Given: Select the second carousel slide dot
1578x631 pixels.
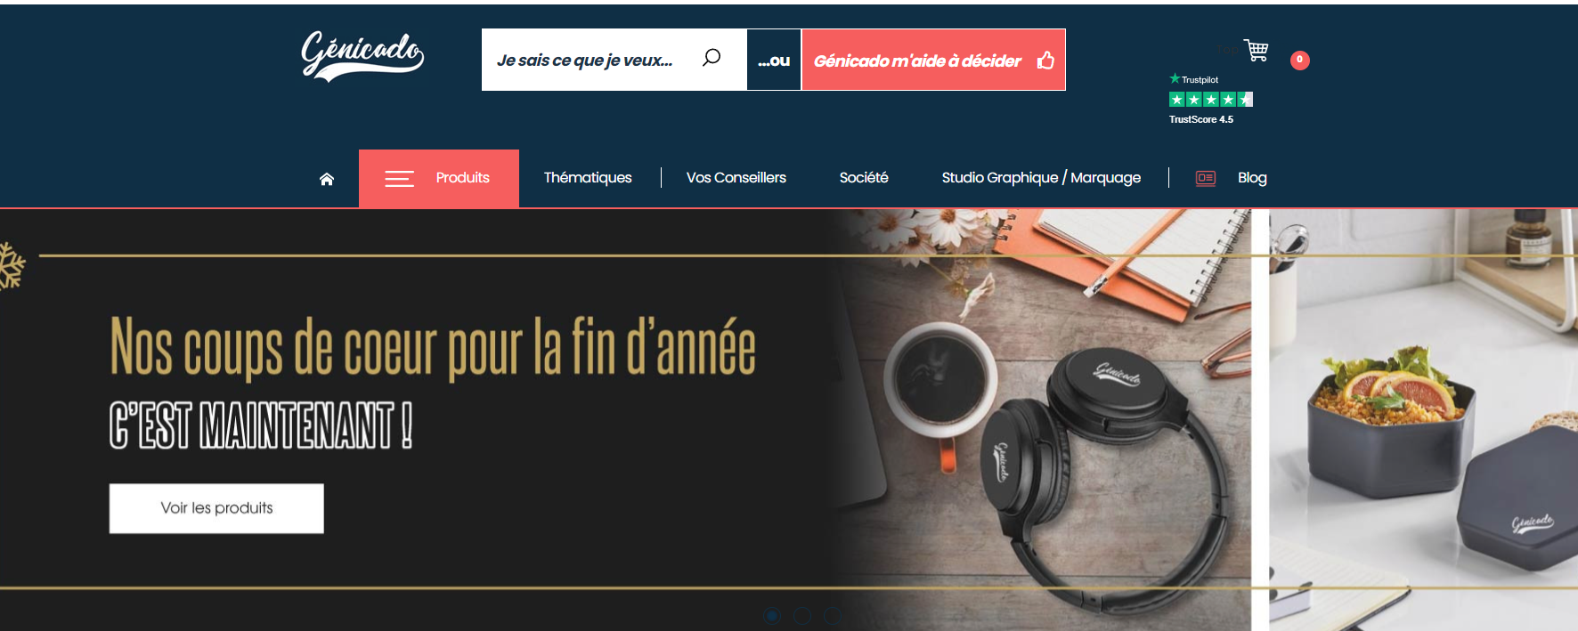Looking at the screenshot, I should pyautogui.click(x=802, y=616).
